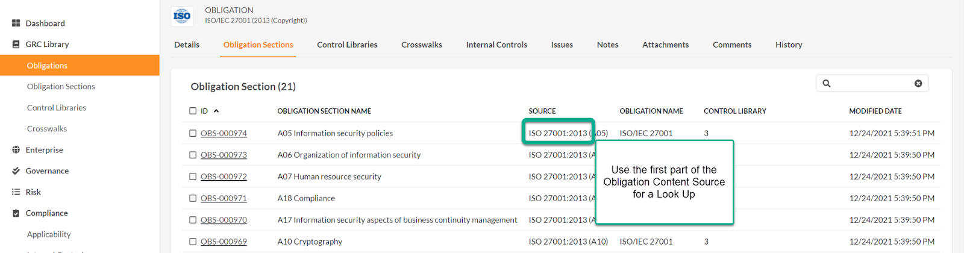Image resolution: width=964 pixels, height=253 pixels.
Task: Expand the Compliance menu
Action: [x=46, y=213]
